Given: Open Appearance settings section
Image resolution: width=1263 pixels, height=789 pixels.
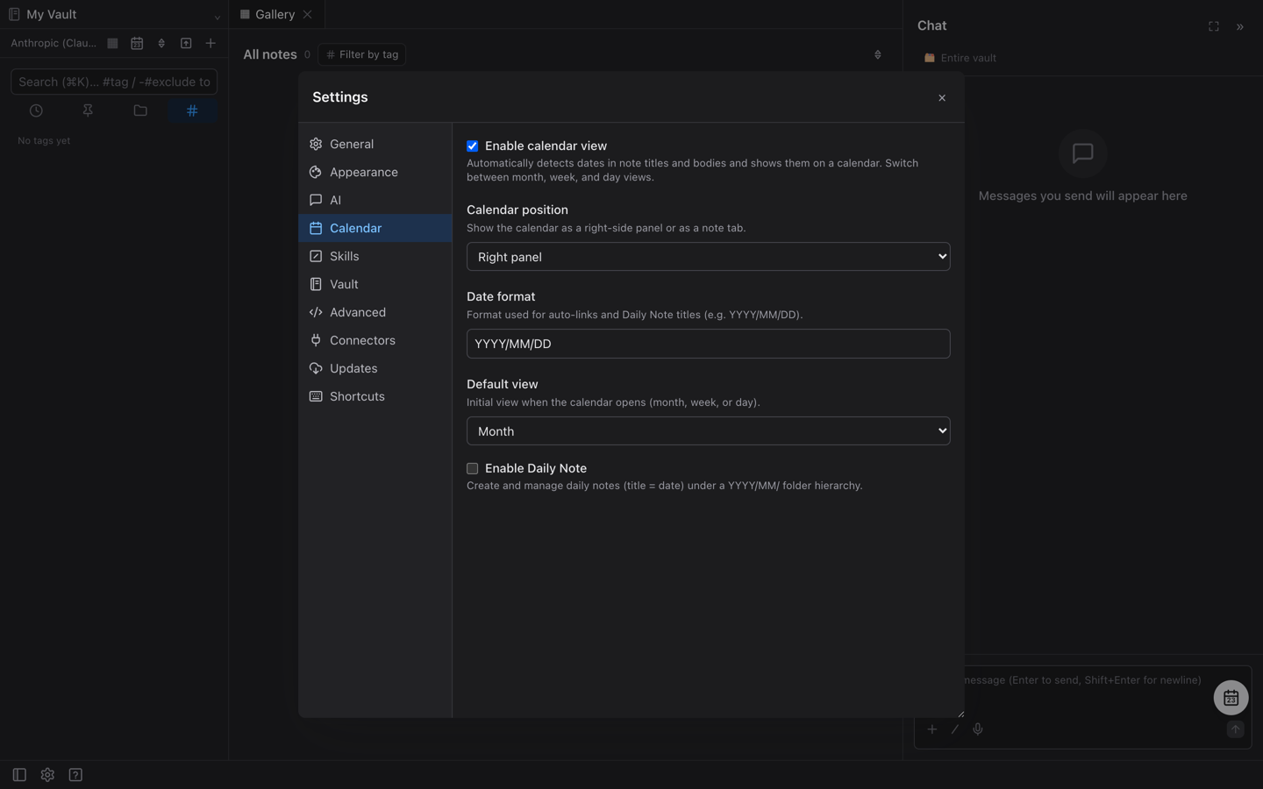Looking at the screenshot, I should coord(375,172).
